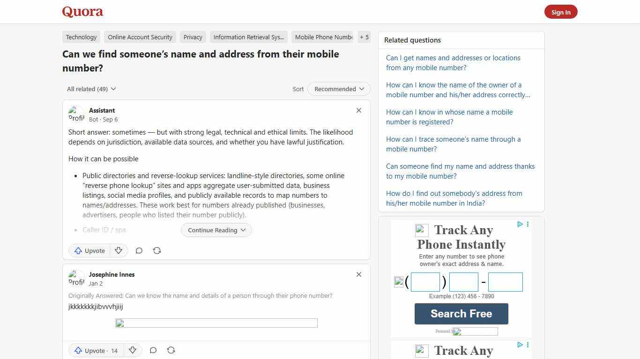
Task: Expand the answer with Continue Reading
Action: click(x=216, y=230)
